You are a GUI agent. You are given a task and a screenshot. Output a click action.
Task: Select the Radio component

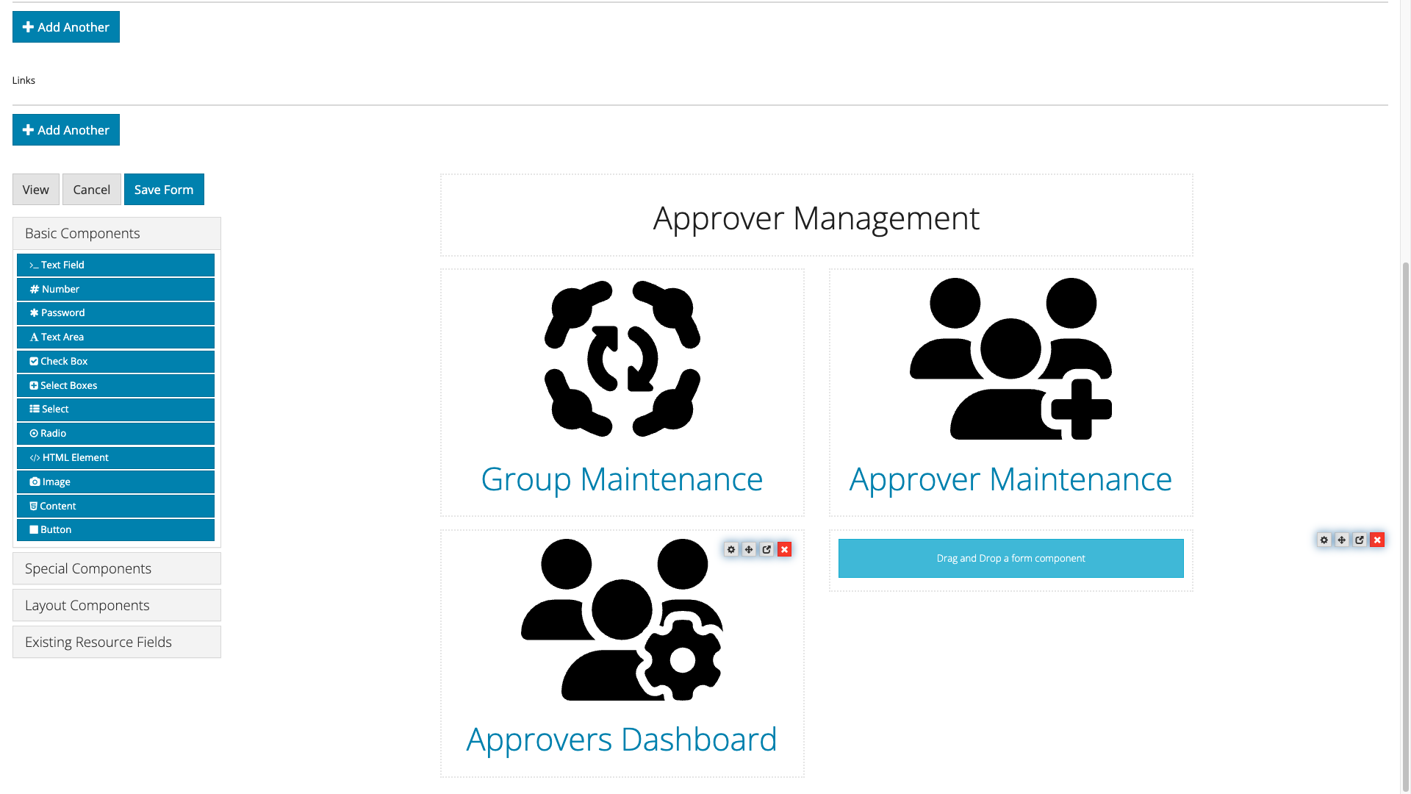pos(115,433)
